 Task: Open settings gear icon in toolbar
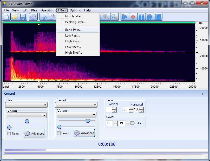(33, 17)
